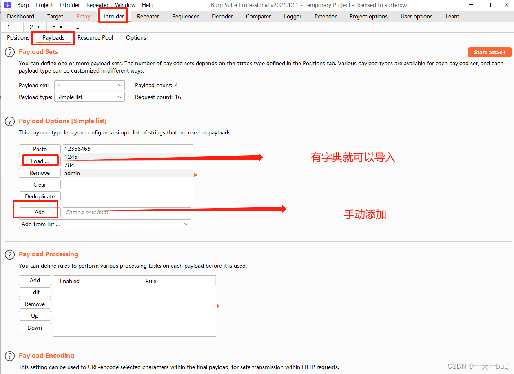Open the Learn tab
Image resolution: width=514 pixels, height=374 pixels.
coord(452,16)
